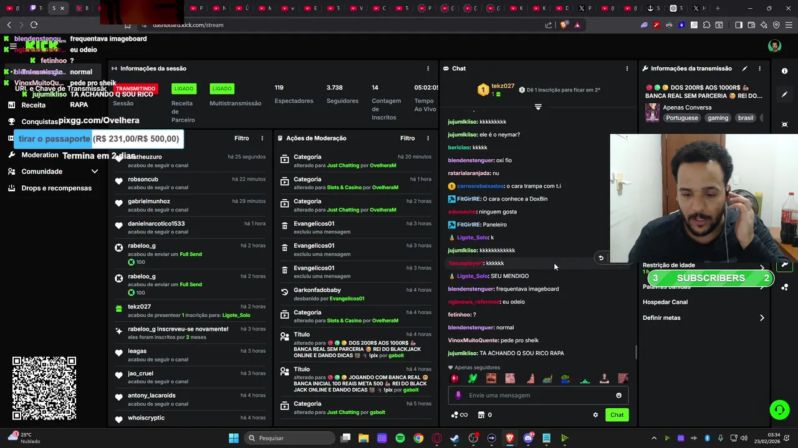Screen dimensions: 798x448
Task: Click the scroll-to-bottom icon atop chat
Action: 538,107
